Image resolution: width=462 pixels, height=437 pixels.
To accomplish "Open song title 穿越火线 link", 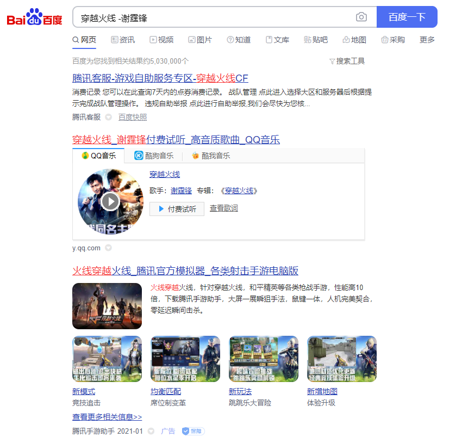I will tap(165, 174).
